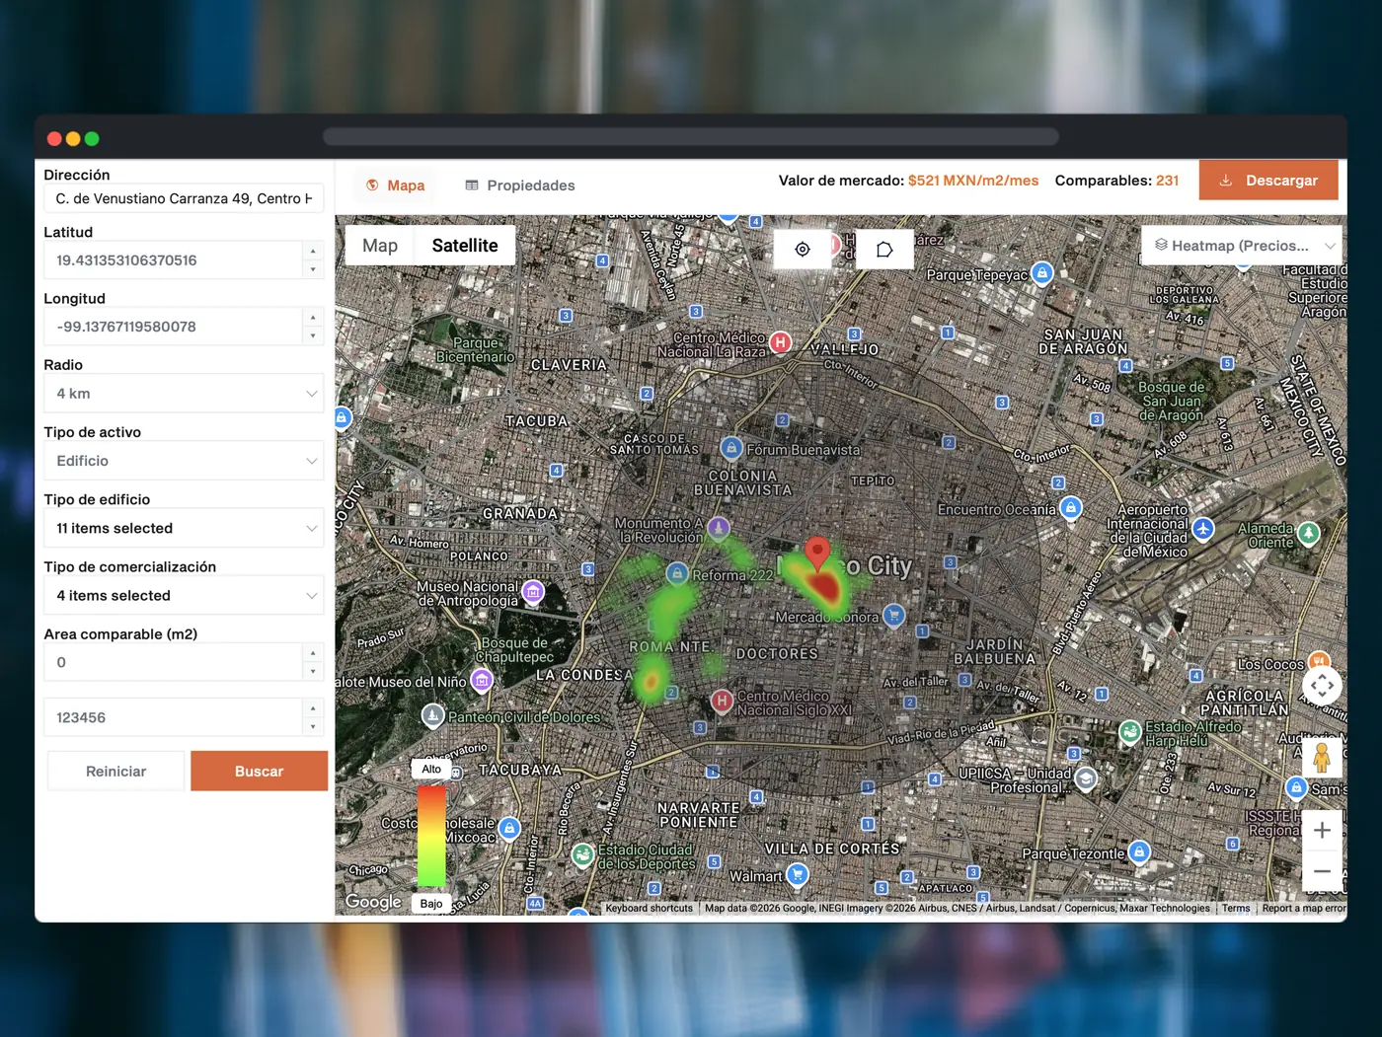The height and width of the screenshot is (1037, 1382).
Task: Open Keyboard shortcuts link on map
Action: pos(650,909)
